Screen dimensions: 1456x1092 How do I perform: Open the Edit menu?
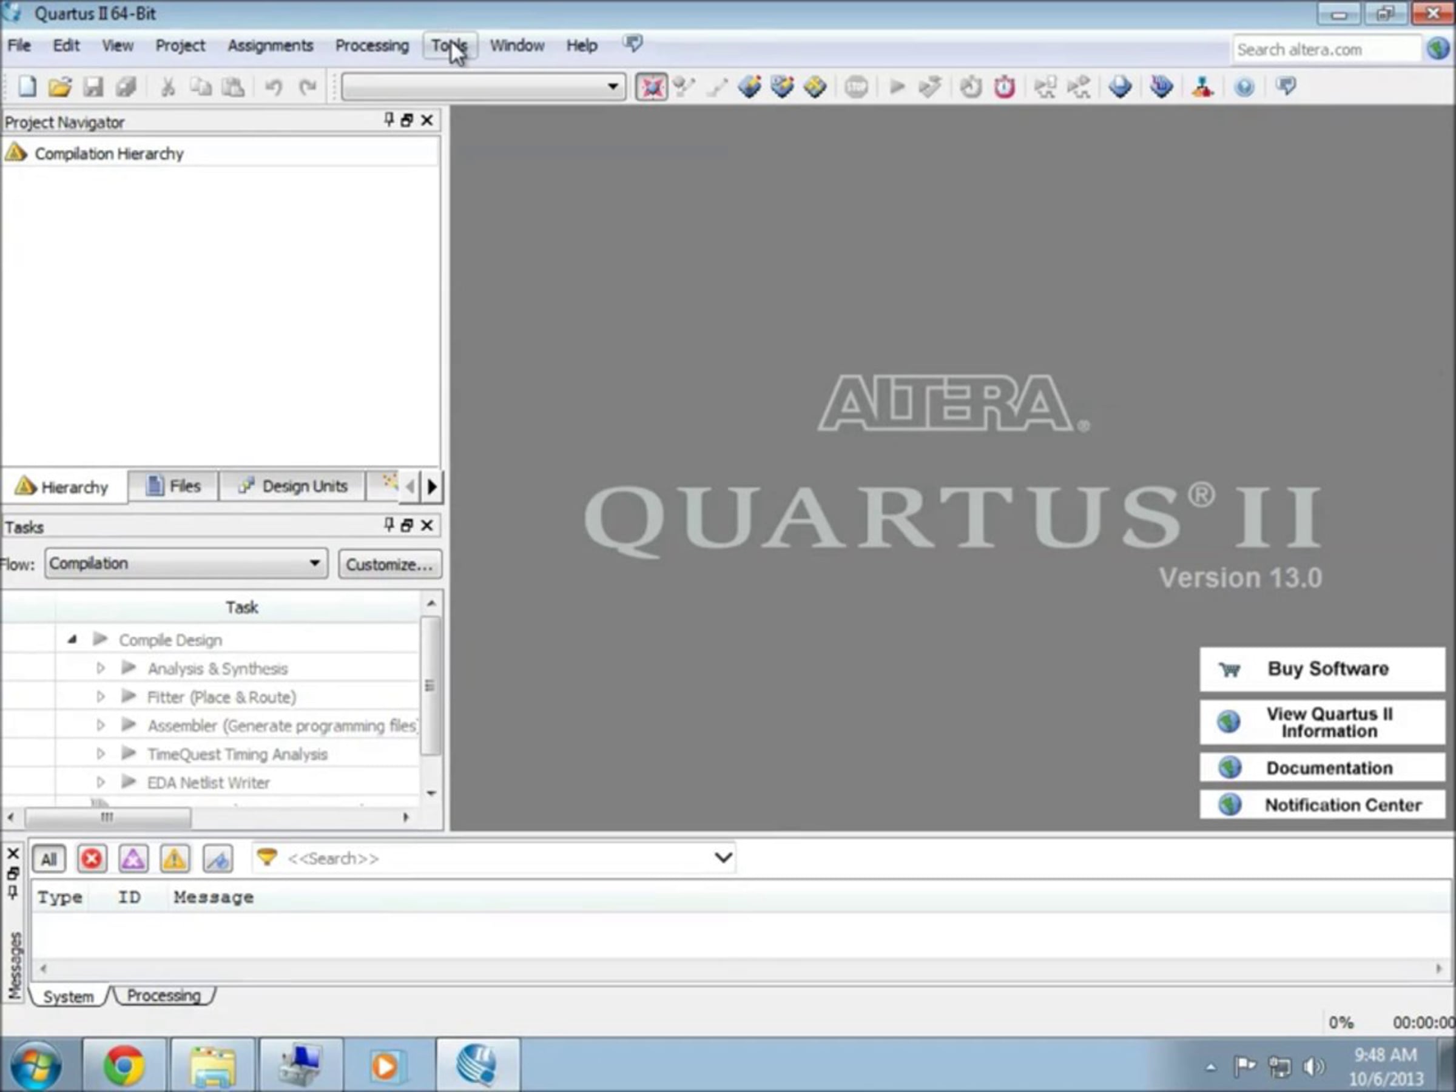pos(66,45)
